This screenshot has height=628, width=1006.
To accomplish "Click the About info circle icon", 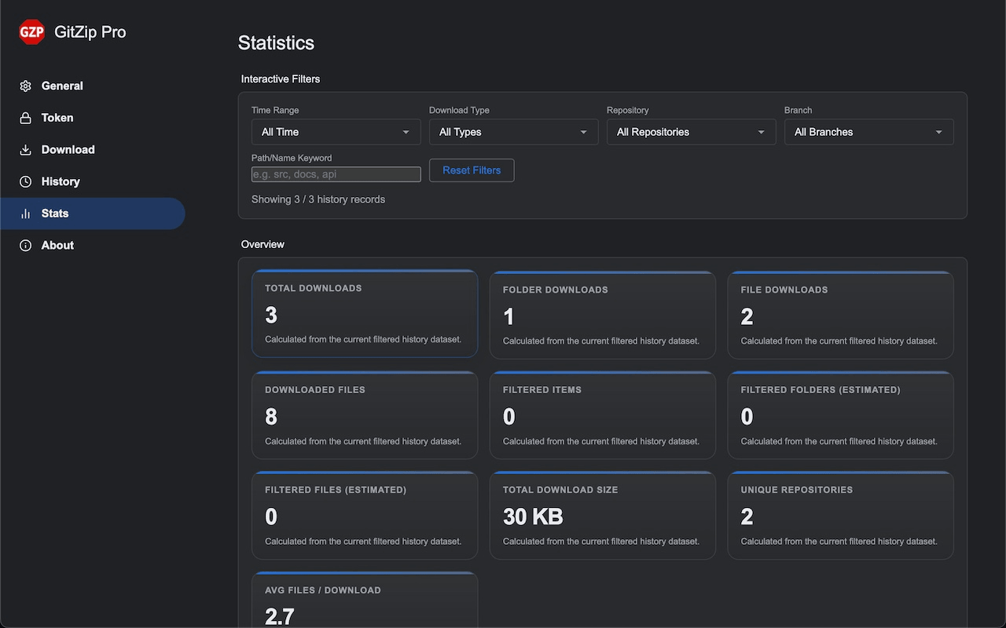I will [x=26, y=246].
